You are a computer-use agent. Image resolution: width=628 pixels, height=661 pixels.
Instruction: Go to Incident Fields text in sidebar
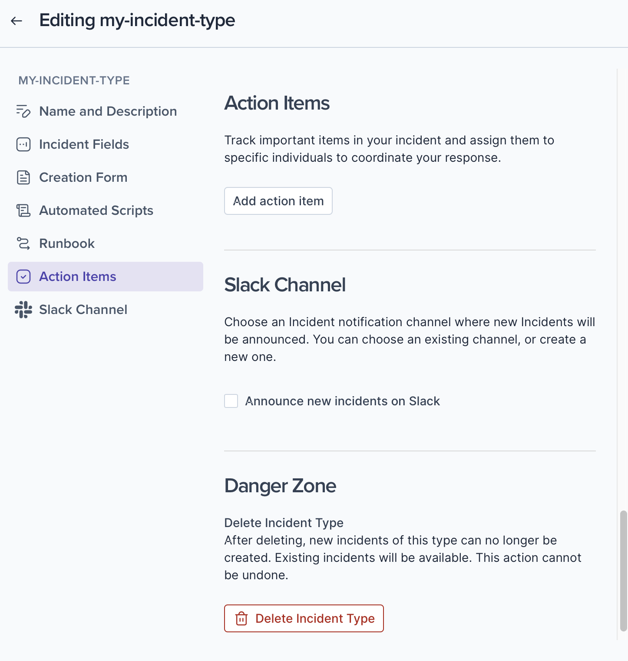[84, 144]
